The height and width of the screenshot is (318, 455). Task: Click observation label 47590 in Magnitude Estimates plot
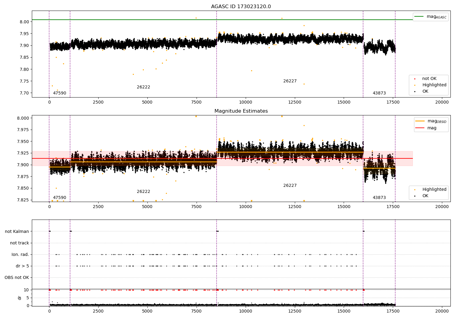click(x=59, y=198)
